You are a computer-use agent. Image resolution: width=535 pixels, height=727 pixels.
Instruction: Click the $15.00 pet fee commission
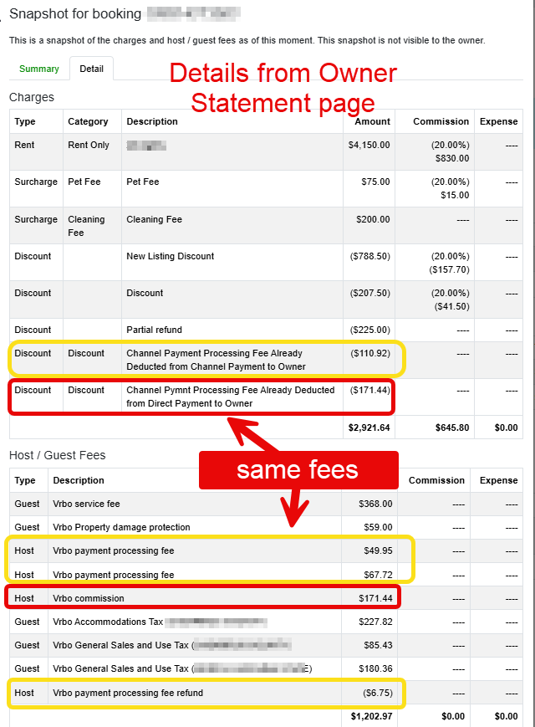pyautogui.click(x=455, y=195)
